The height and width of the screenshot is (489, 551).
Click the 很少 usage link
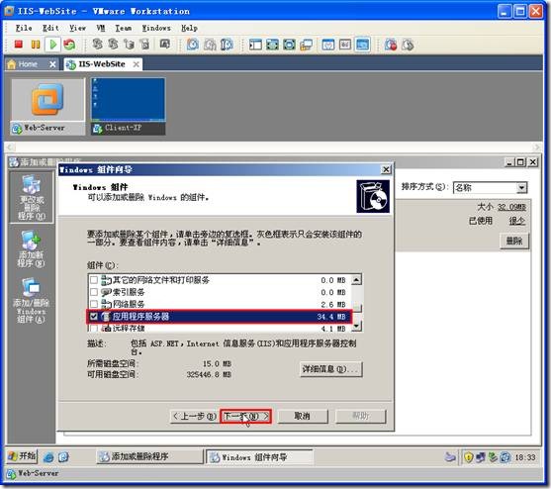coord(516,221)
